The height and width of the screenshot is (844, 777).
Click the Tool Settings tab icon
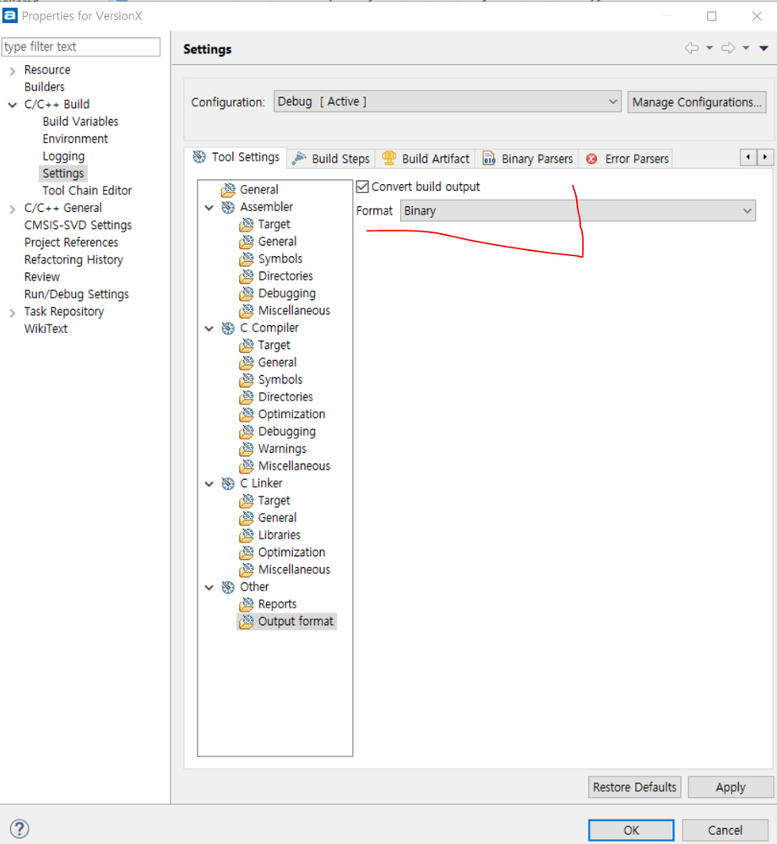pyautogui.click(x=199, y=156)
